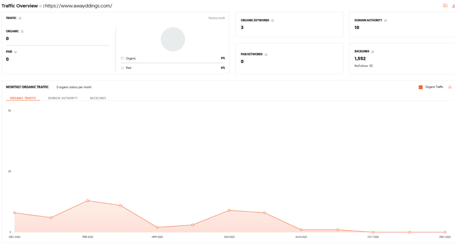Click the help icon next to Paid Keywords

tap(266, 54)
